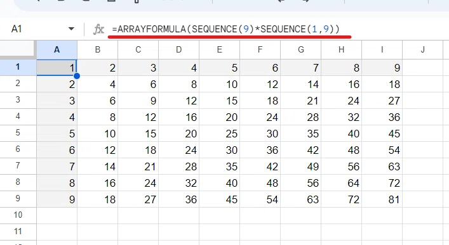Image resolution: width=449 pixels, height=245 pixels.
Task: Click cell F2 containing 12
Action: pos(260,84)
